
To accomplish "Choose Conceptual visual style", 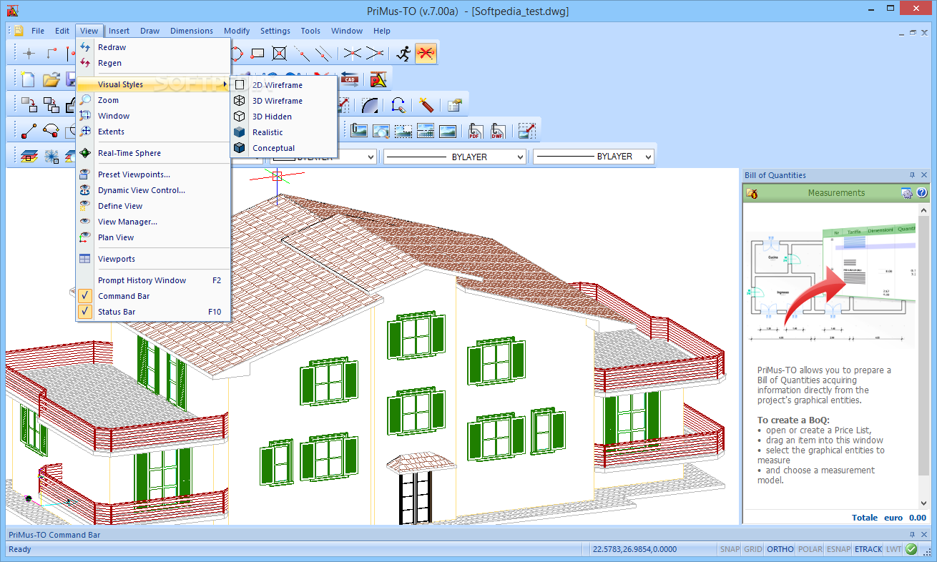I will pyautogui.click(x=283, y=148).
